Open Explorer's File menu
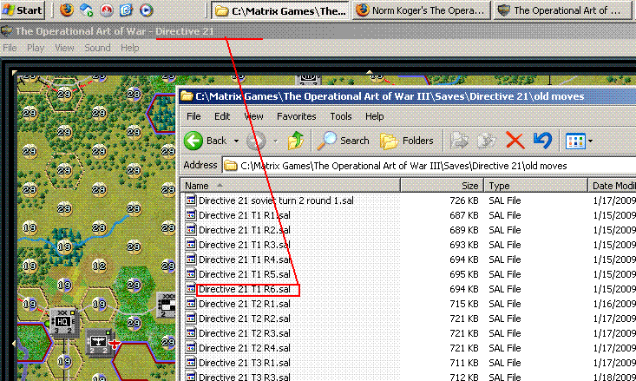The width and height of the screenshot is (636, 381). (x=193, y=116)
